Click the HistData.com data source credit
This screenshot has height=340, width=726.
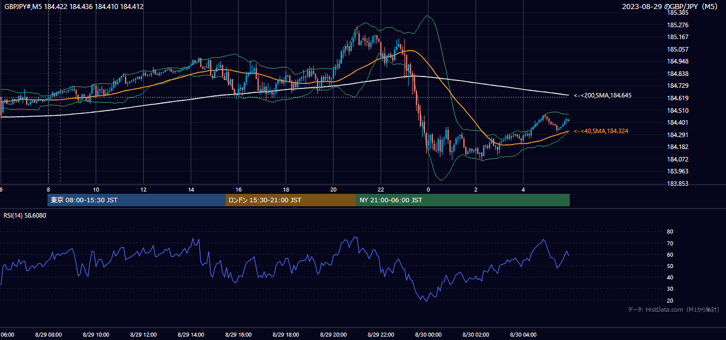pyautogui.click(x=673, y=309)
